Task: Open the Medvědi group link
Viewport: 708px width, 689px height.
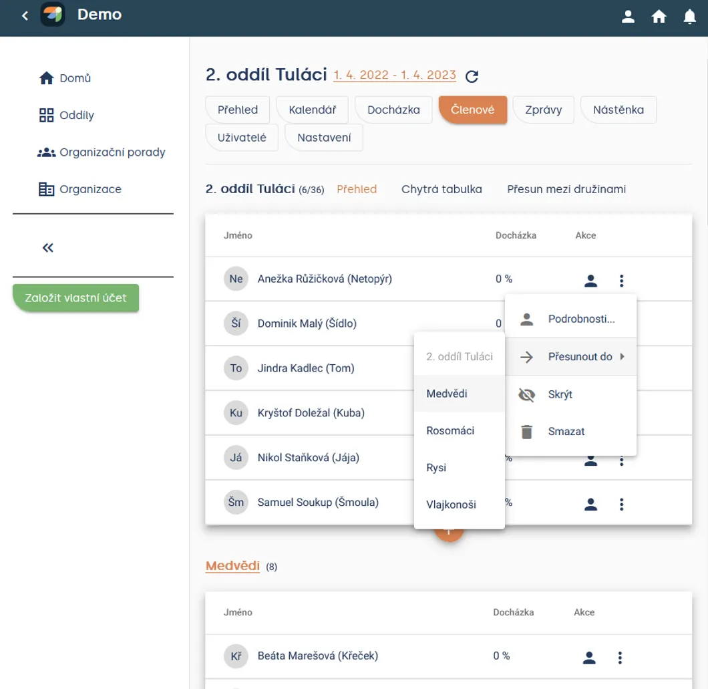Action: 232,565
